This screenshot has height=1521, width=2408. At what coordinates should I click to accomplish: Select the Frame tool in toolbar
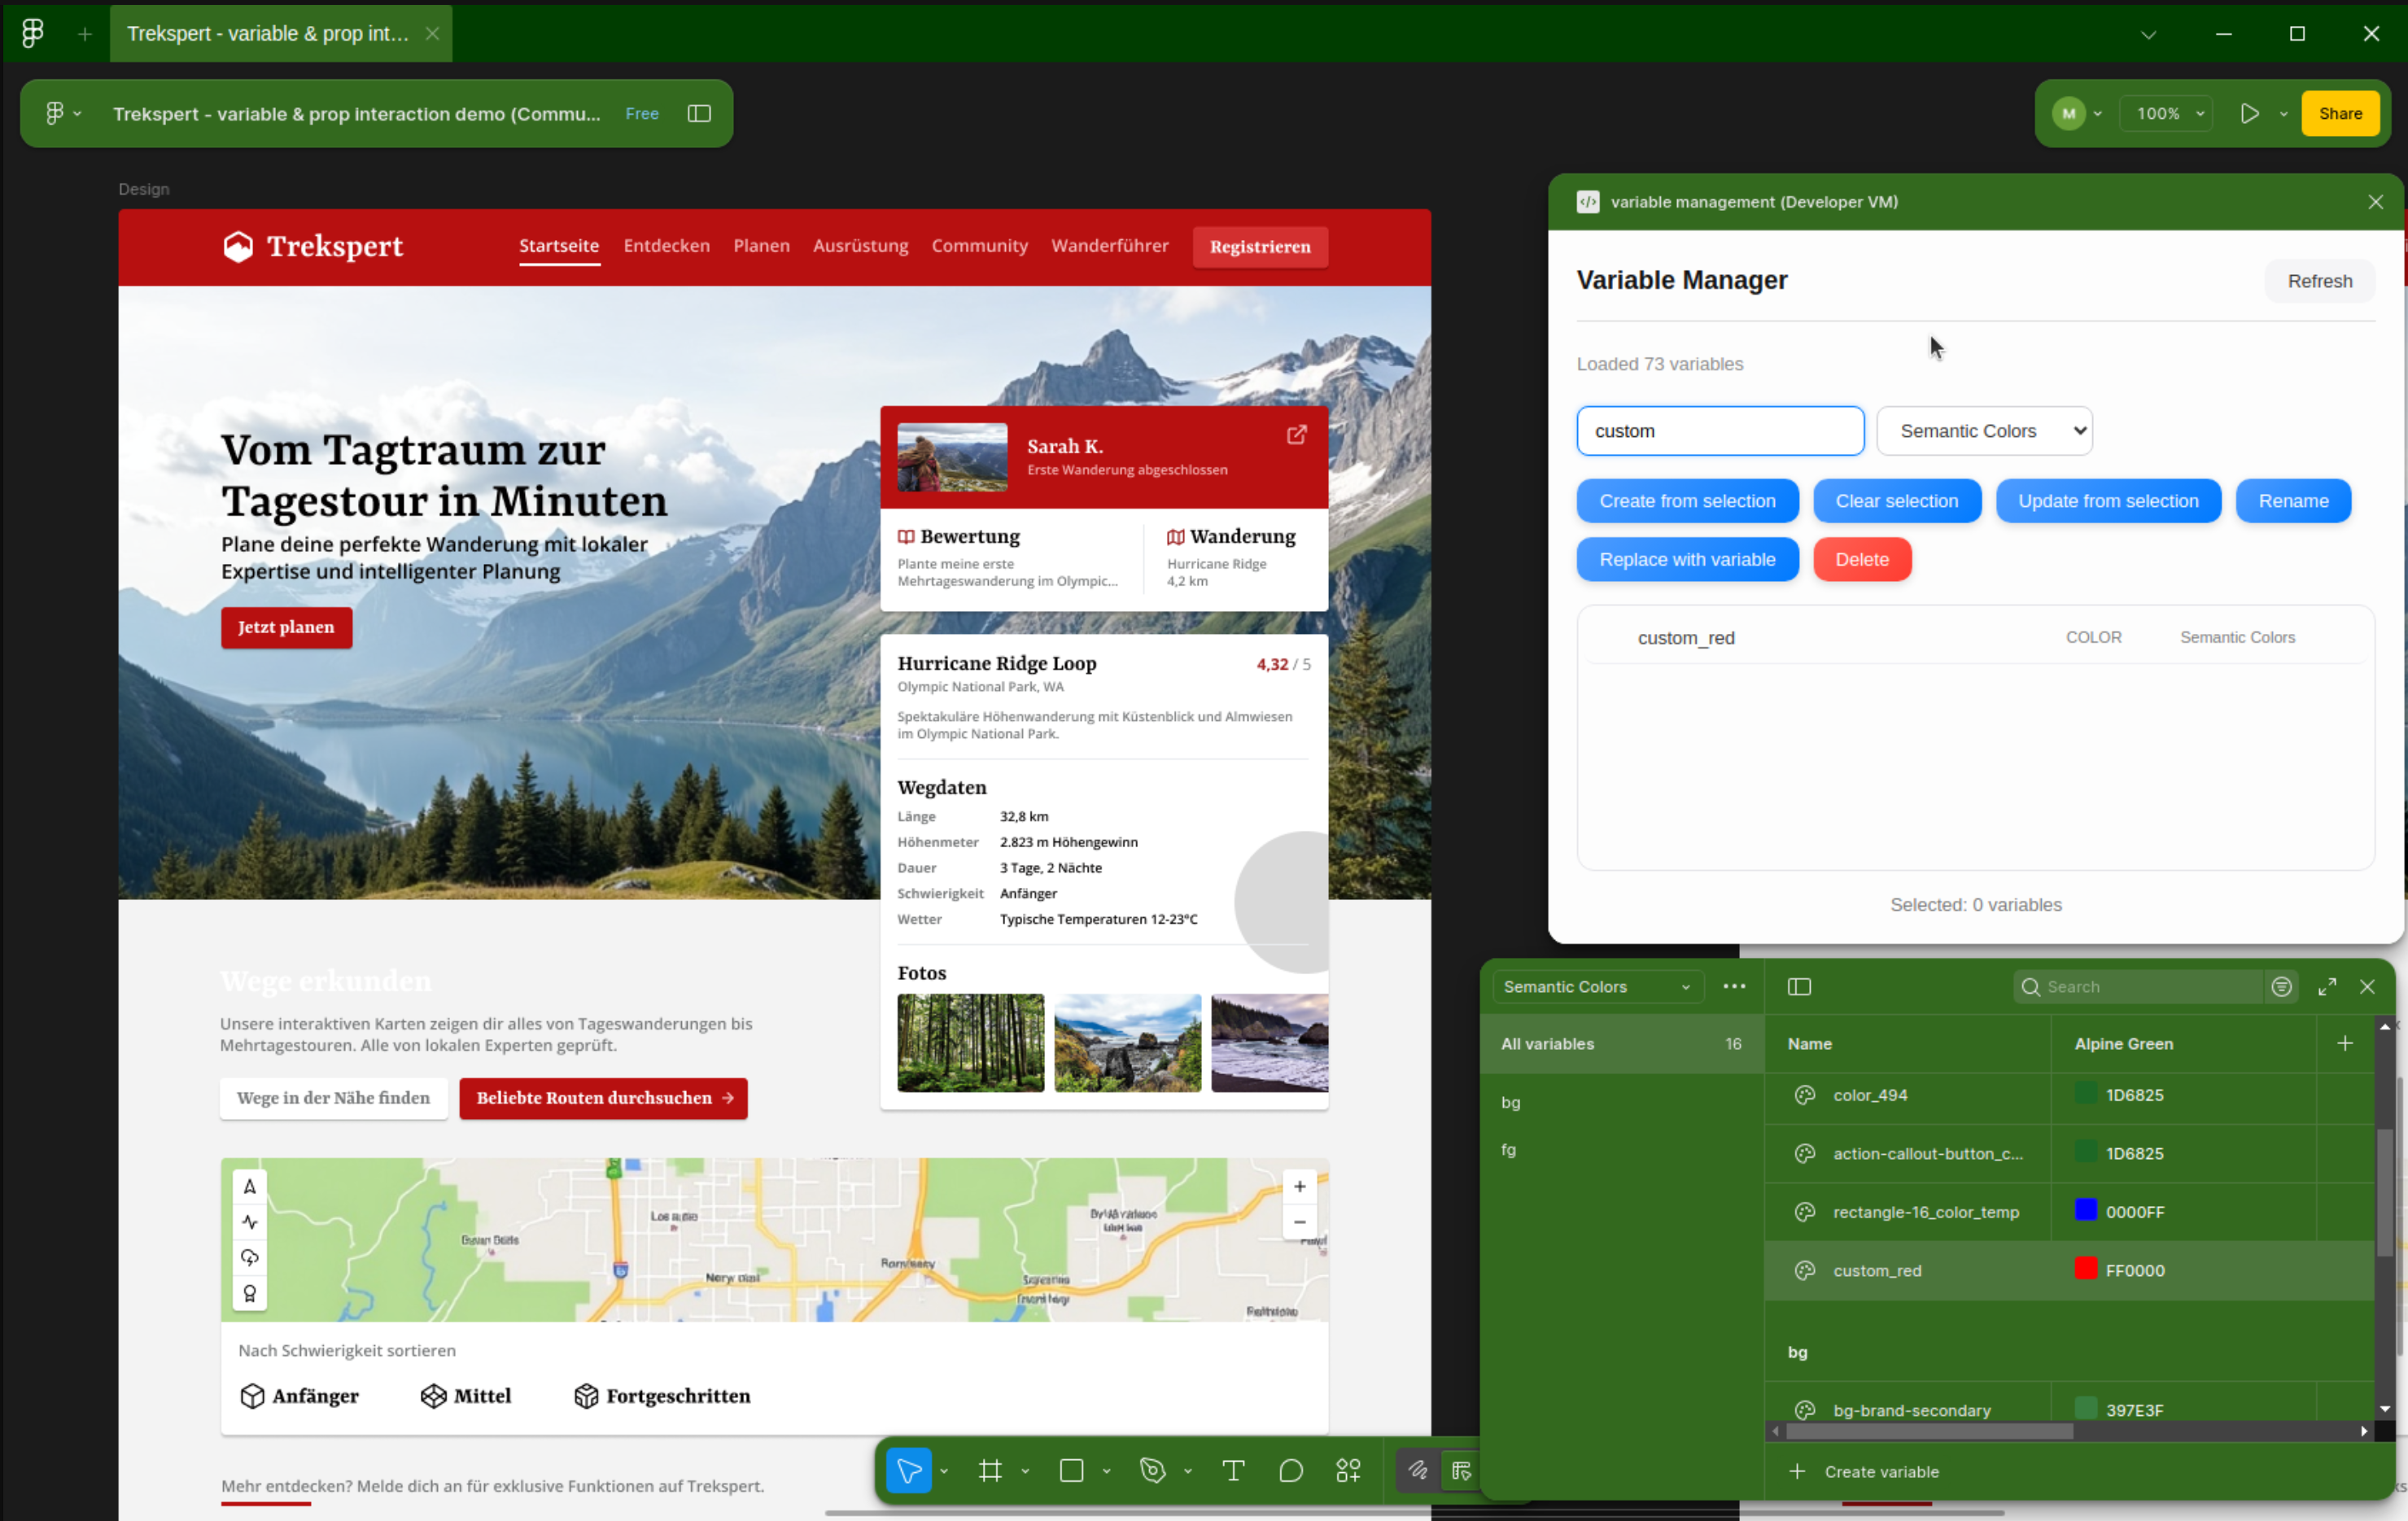(990, 1470)
